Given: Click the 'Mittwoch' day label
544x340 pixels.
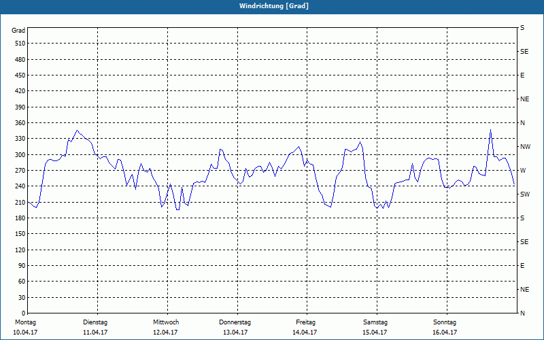Looking at the screenshot, I should [x=166, y=322].
